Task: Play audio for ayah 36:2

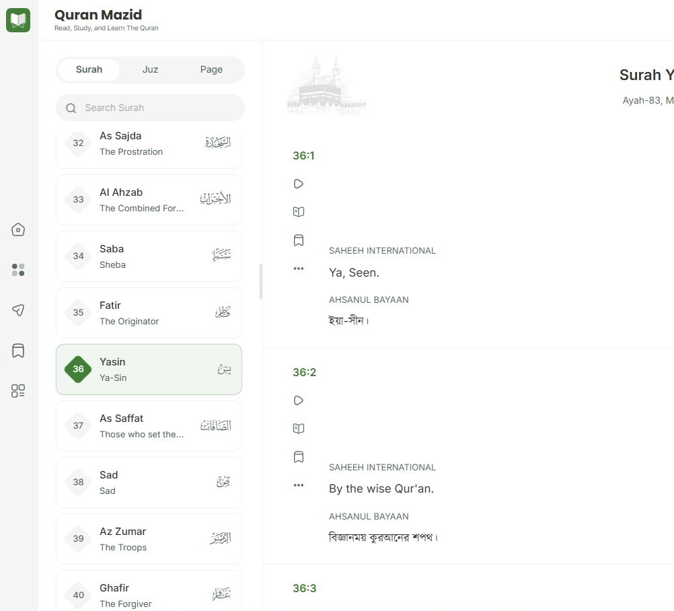Action: click(298, 401)
